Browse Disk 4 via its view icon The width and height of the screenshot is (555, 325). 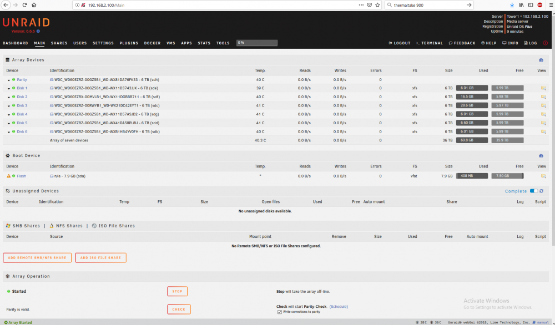pos(543,114)
